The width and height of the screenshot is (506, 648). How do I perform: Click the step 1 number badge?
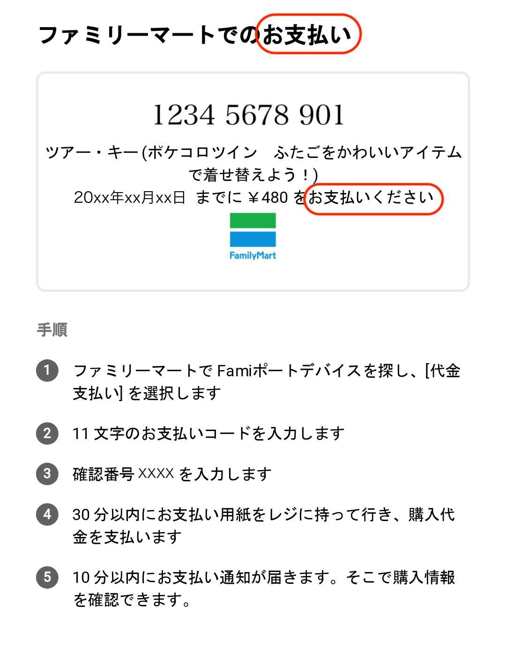47,371
